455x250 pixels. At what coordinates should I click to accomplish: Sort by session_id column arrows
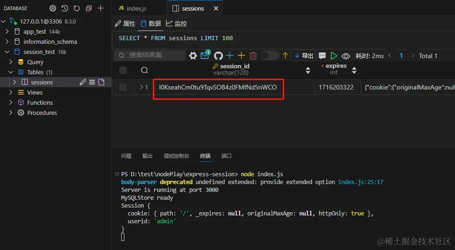click(308, 70)
